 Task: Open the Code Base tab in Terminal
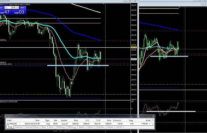100,127
